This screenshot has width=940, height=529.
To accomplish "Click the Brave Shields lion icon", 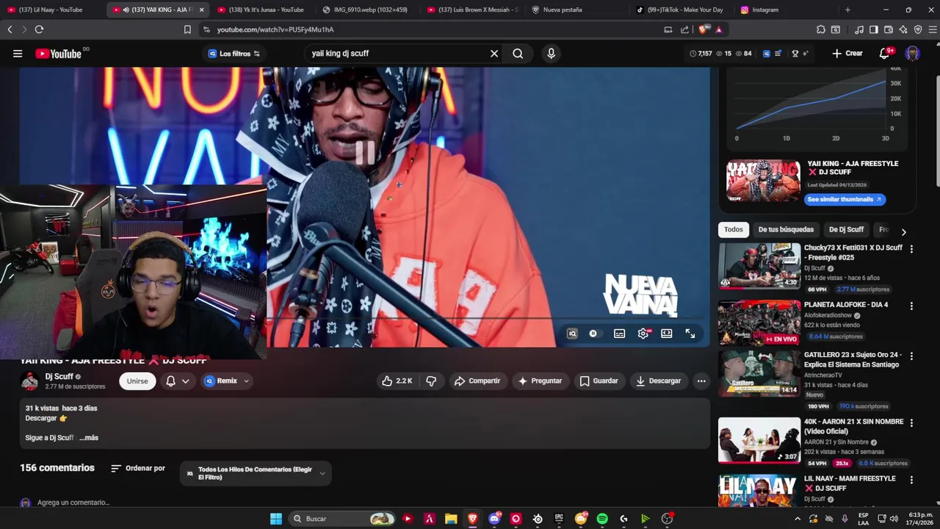I will pyautogui.click(x=705, y=29).
